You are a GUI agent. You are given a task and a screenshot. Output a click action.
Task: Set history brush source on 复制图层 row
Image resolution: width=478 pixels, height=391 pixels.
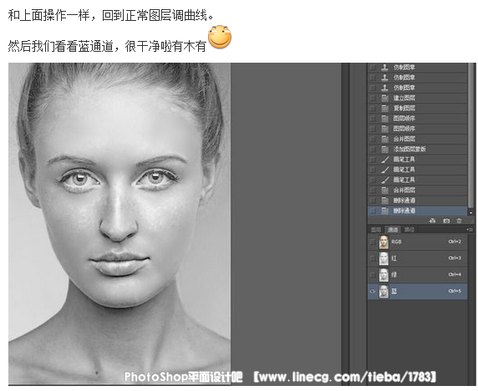373,108
